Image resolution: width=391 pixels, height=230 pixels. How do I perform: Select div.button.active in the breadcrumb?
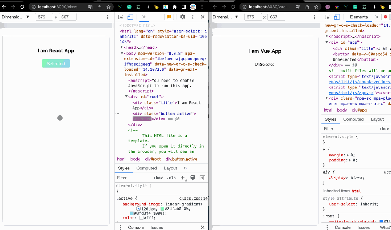click(181, 159)
